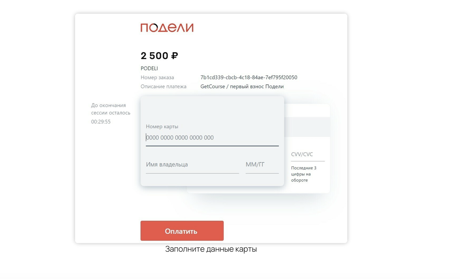
Task: Click the 2 500 ₽ amount heading
Action: pos(159,56)
